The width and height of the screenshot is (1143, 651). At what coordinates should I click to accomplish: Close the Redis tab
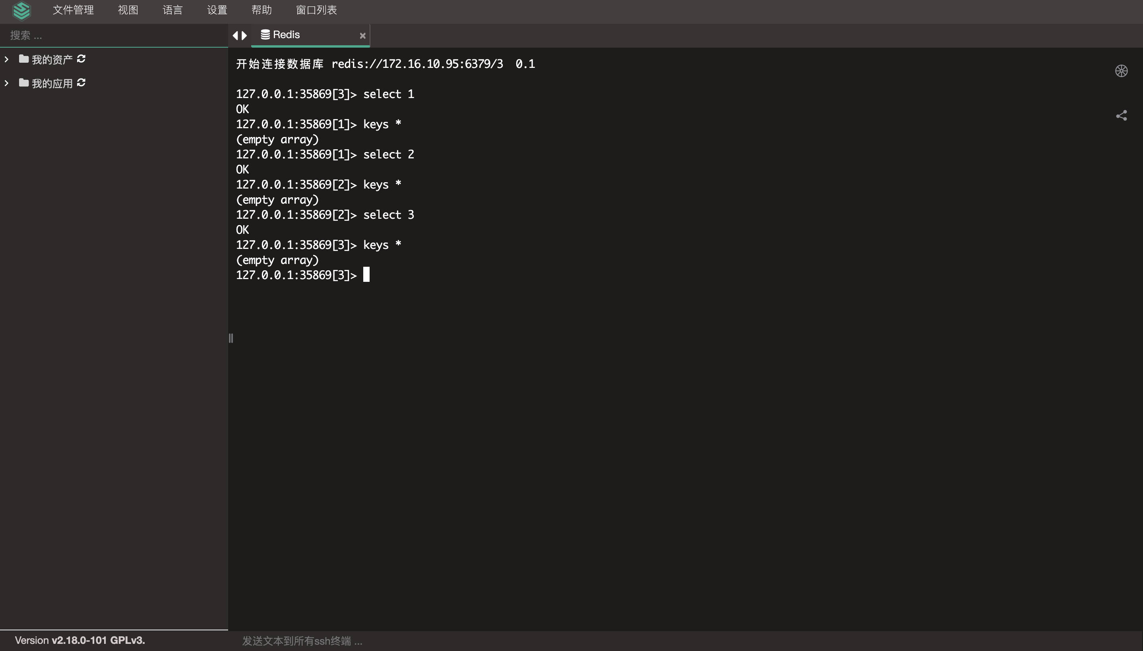click(362, 35)
